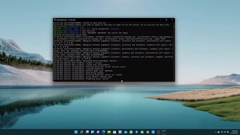Close the raspberrypi terminal window
The height and width of the screenshot is (135, 240).
click(172, 20)
